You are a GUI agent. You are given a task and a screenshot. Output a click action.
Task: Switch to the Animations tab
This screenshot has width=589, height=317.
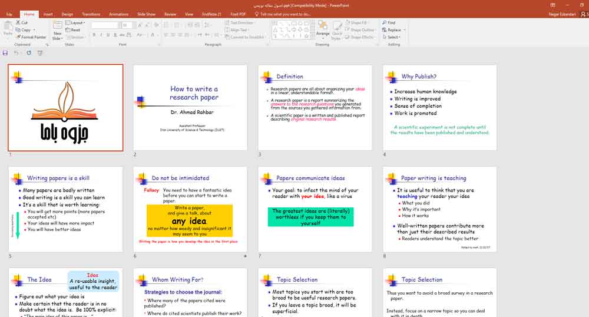(x=119, y=14)
